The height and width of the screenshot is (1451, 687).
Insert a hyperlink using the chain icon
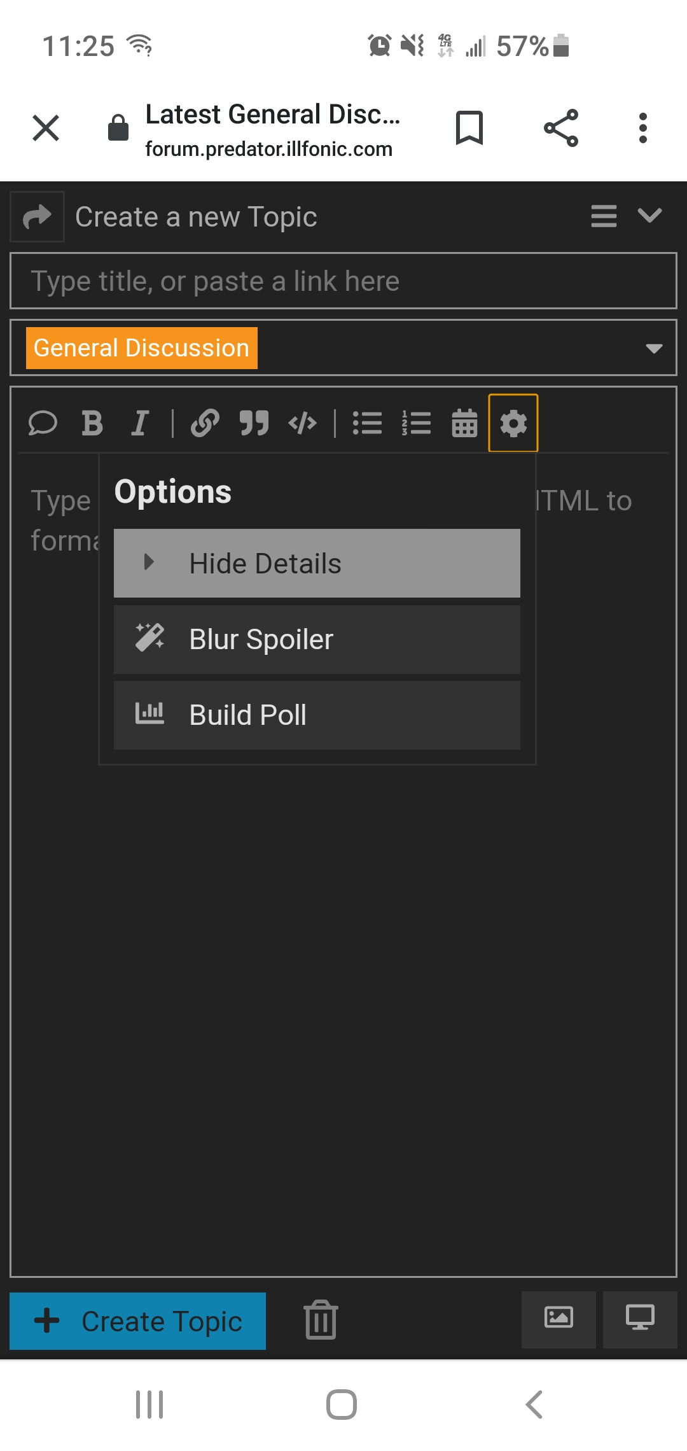coord(205,423)
